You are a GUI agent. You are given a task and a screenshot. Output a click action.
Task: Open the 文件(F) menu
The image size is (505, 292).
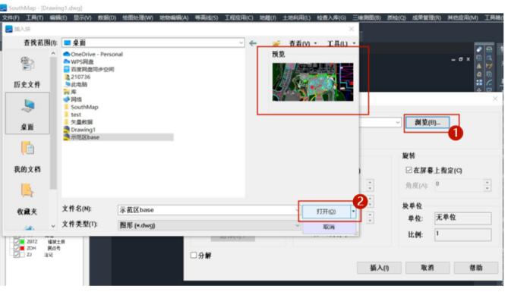pos(11,17)
